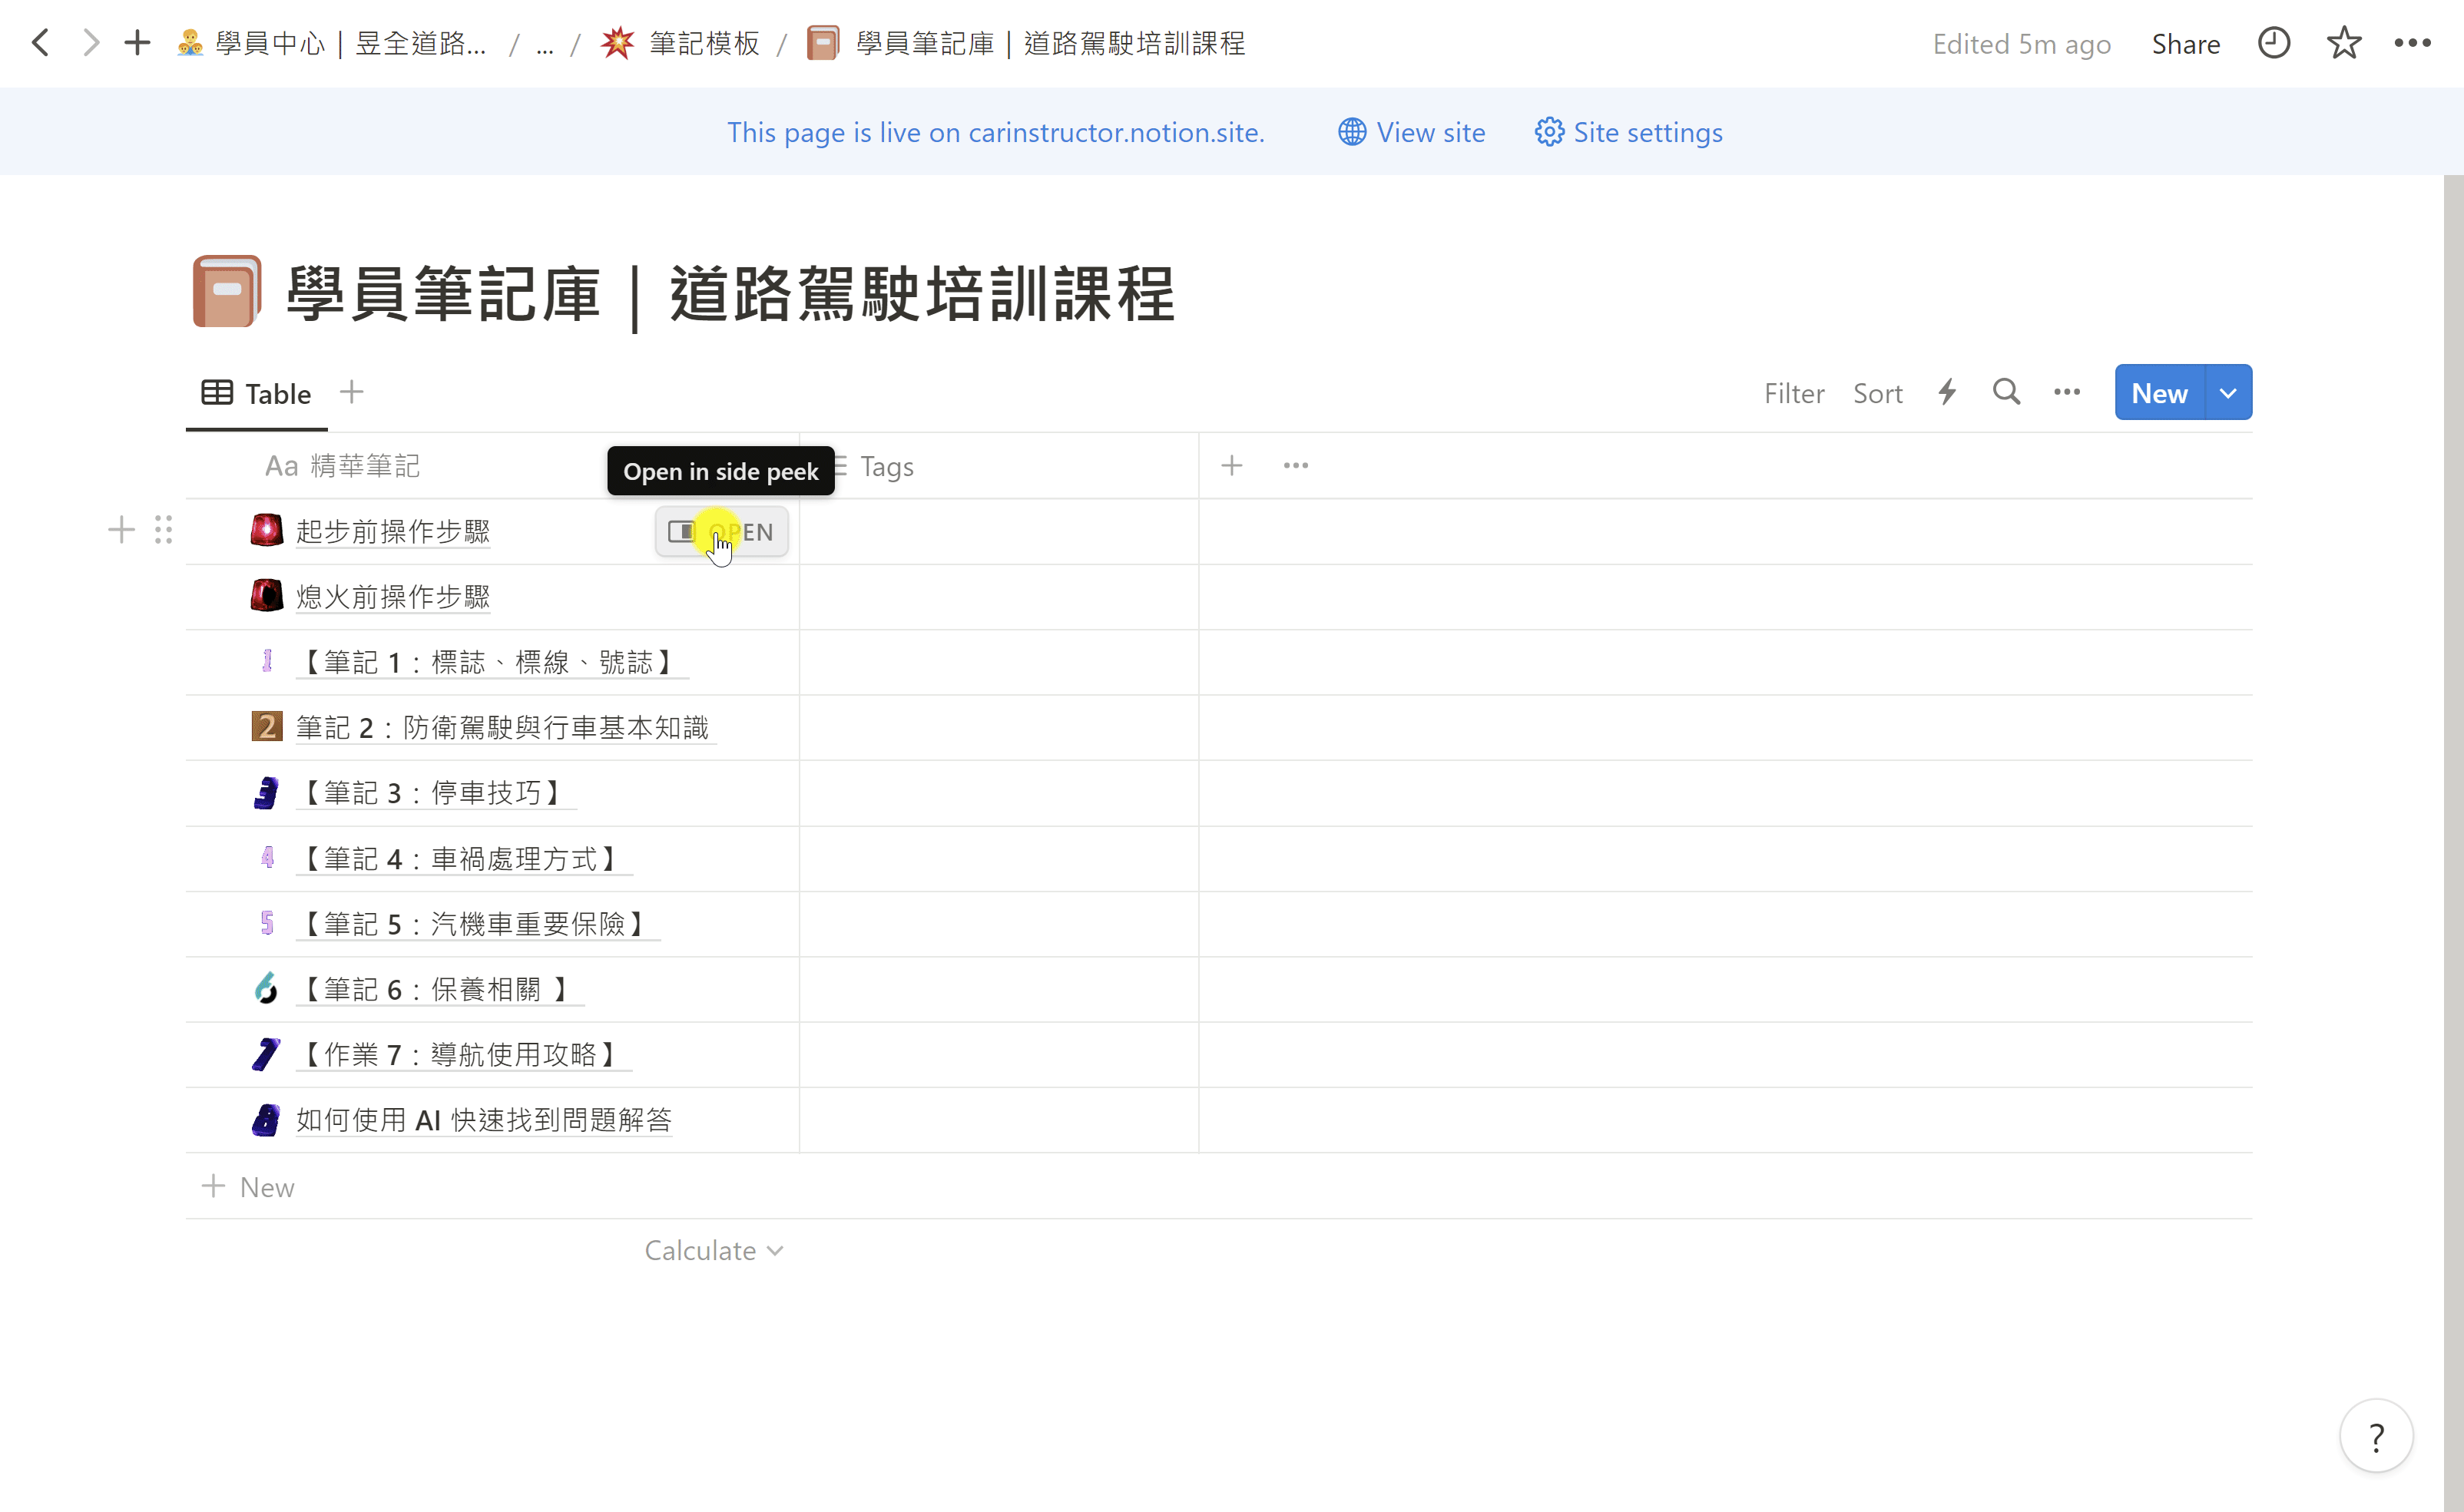Click the Sort icon in toolbar
This screenshot has width=2464, height=1512.
pos(1876,392)
